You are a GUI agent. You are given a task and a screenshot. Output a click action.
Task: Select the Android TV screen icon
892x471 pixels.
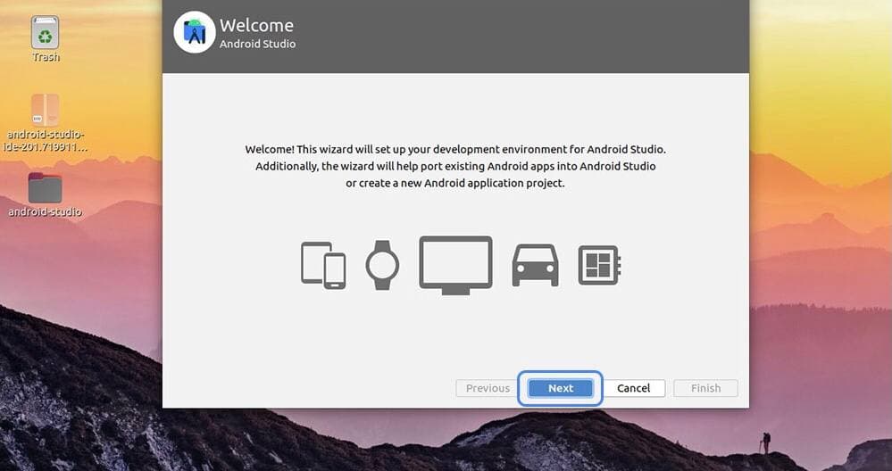pos(455,265)
